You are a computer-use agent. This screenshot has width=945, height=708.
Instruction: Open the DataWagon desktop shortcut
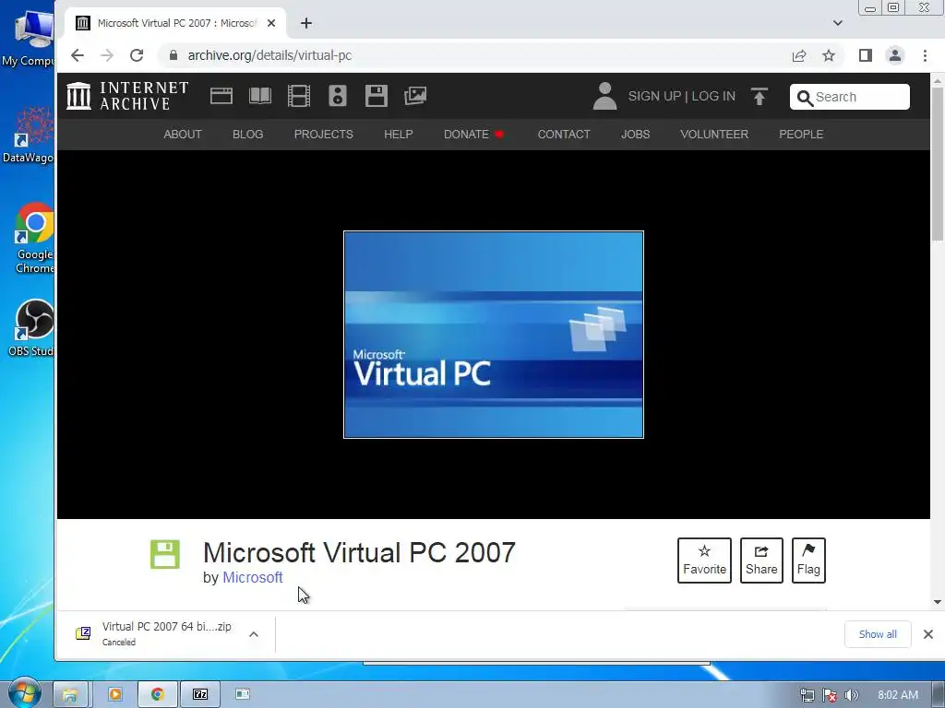[x=30, y=135]
